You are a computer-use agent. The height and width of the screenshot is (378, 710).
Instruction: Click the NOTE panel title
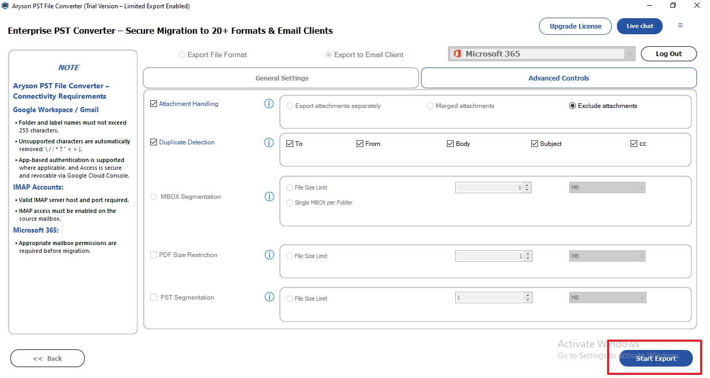pos(69,67)
